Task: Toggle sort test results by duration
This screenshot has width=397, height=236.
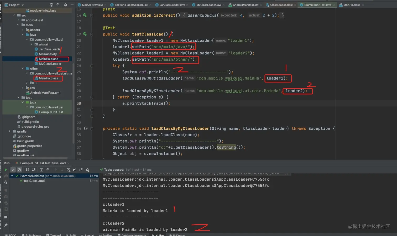Action: [34, 170]
